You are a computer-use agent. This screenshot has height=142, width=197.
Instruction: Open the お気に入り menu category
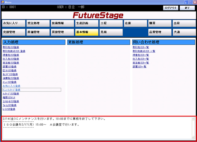(14, 23)
